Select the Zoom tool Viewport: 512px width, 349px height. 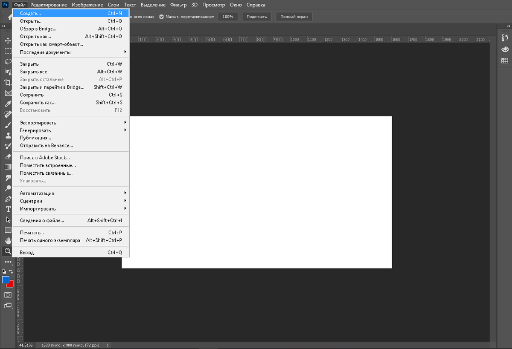(8, 251)
